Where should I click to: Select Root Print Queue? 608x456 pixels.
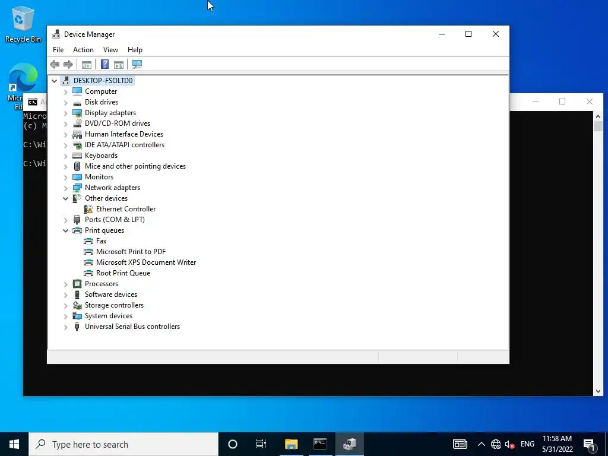coord(123,273)
